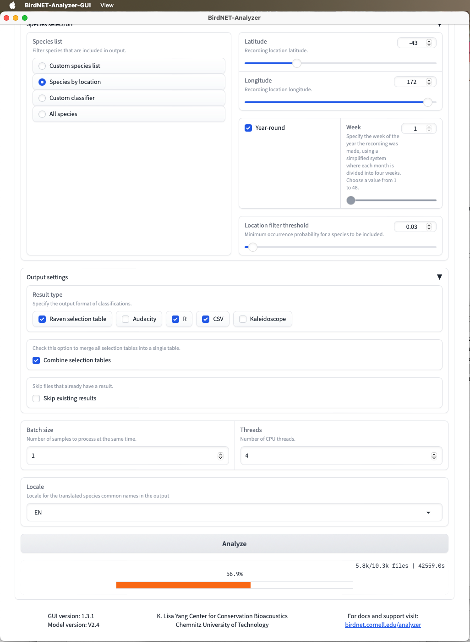
Task: Click 'Chemnitz University of Technology' text
Action: 222,625
